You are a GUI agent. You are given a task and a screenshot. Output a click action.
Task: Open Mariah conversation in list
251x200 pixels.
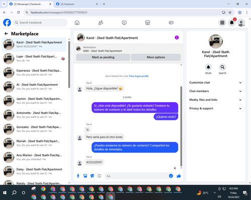(x=34, y=143)
